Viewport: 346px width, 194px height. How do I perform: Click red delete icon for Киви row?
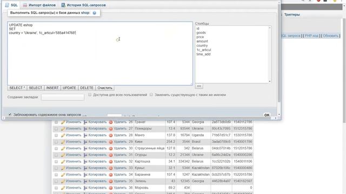point(111,142)
